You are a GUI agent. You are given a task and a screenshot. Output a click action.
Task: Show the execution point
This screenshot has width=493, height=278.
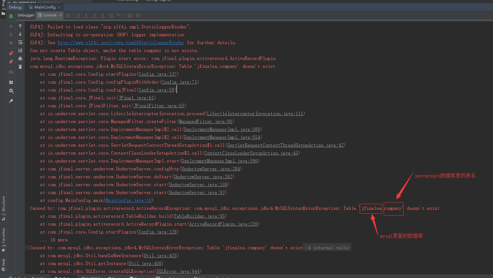[x=68, y=15]
